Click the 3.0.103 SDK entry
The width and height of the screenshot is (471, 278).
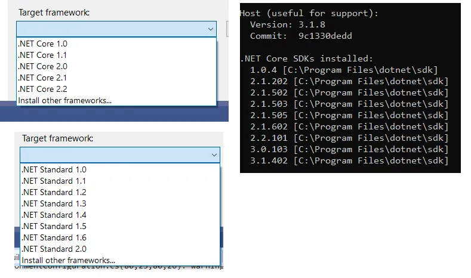tap(349, 150)
